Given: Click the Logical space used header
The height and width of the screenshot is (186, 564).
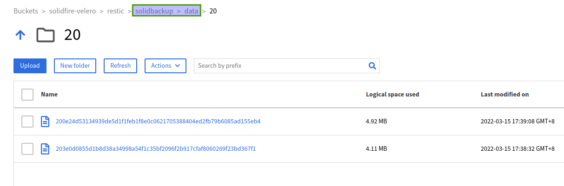Looking at the screenshot, I should click(392, 94).
